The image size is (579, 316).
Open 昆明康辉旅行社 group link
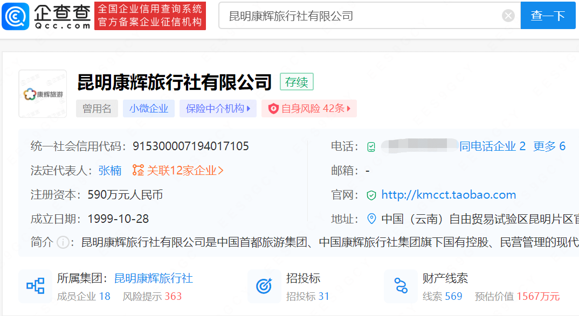click(x=154, y=278)
